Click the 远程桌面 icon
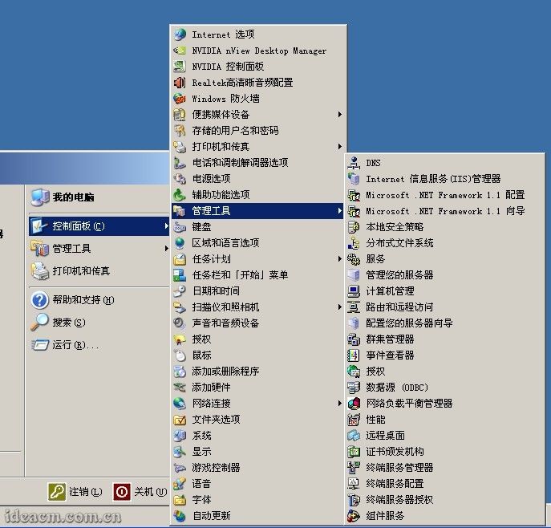551x528 pixels. [354, 436]
